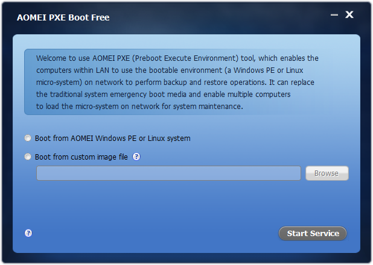Close the AOMEI PXE Boot Free window

[349, 15]
